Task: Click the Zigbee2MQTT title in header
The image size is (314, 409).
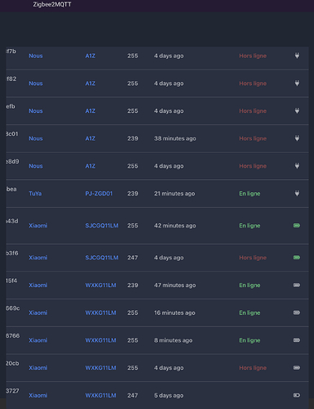Action: point(52,4)
